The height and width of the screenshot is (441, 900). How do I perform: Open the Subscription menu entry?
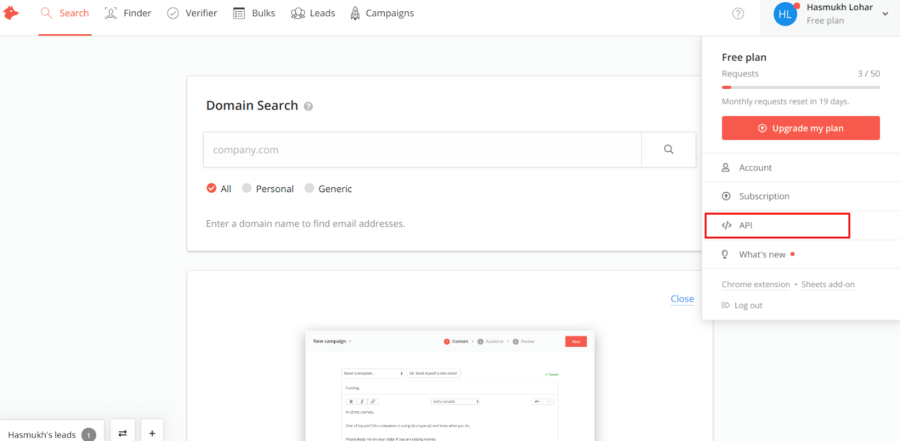[801, 196]
